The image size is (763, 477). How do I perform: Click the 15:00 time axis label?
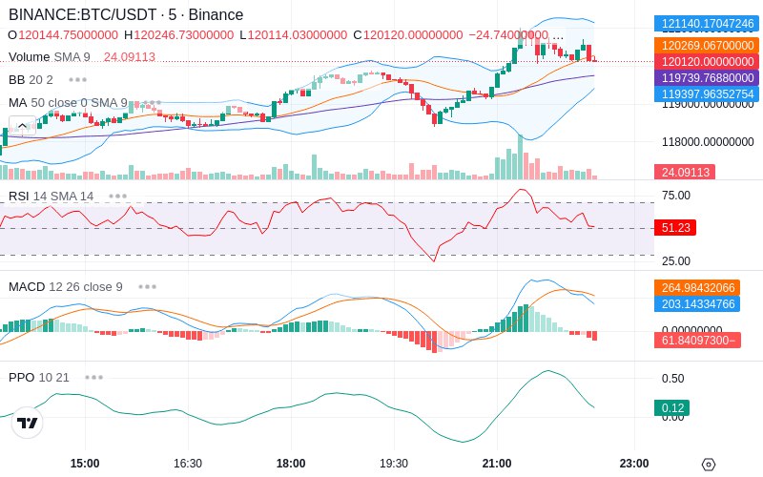[85, 464]
